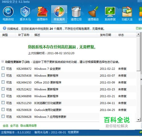
Task: Select 查杀木马 trojan scan icon
Action: coord(25,14)
